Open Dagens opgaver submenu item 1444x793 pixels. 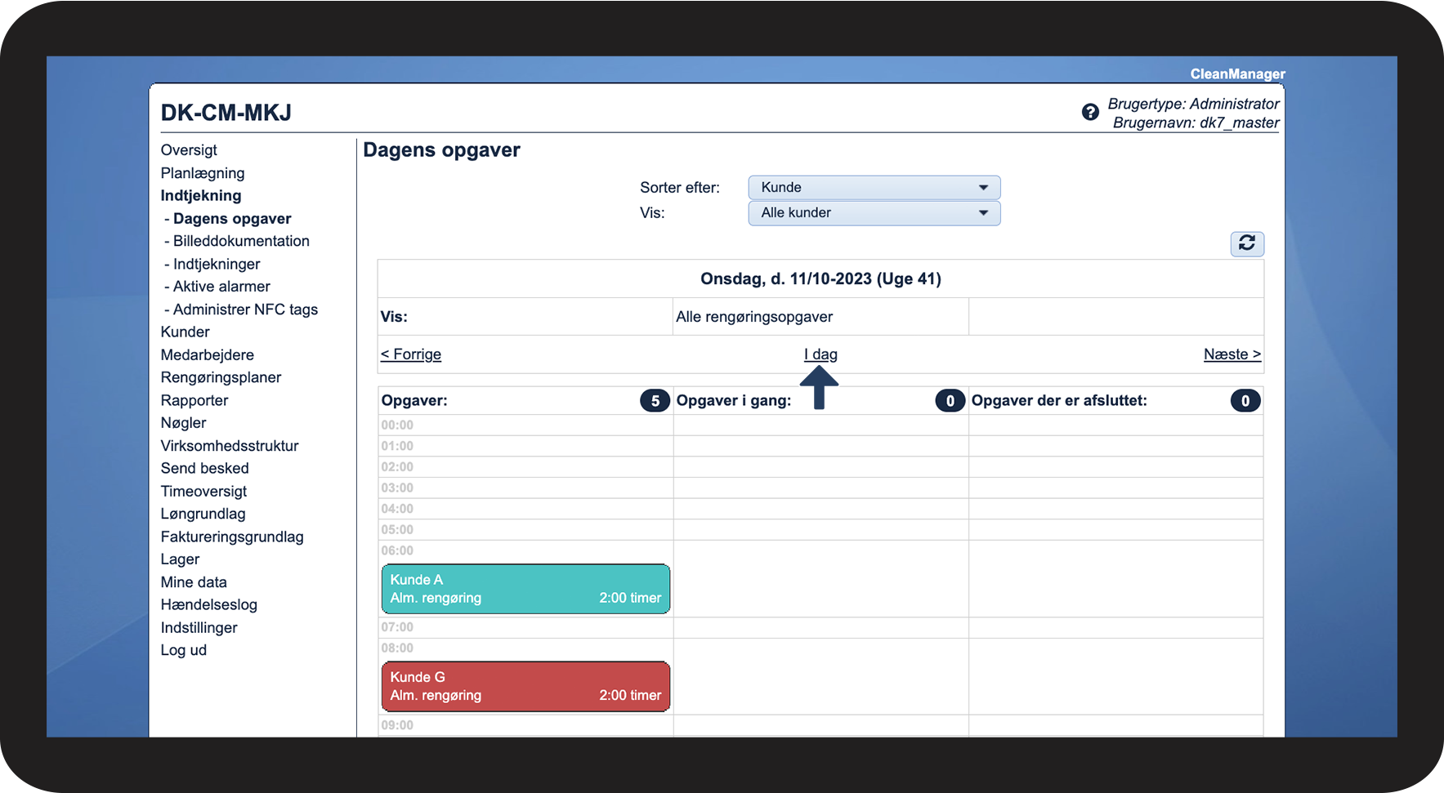232,219
